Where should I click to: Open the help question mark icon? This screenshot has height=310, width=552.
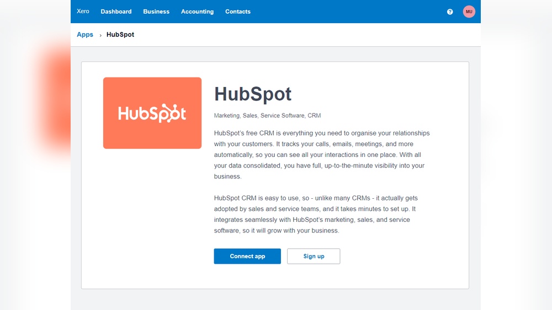[450, 12]
